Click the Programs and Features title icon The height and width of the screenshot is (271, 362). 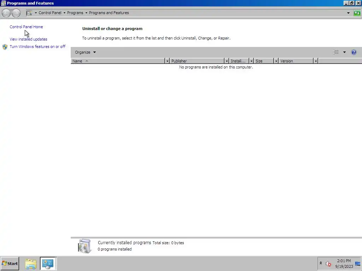tap(3, 3)
